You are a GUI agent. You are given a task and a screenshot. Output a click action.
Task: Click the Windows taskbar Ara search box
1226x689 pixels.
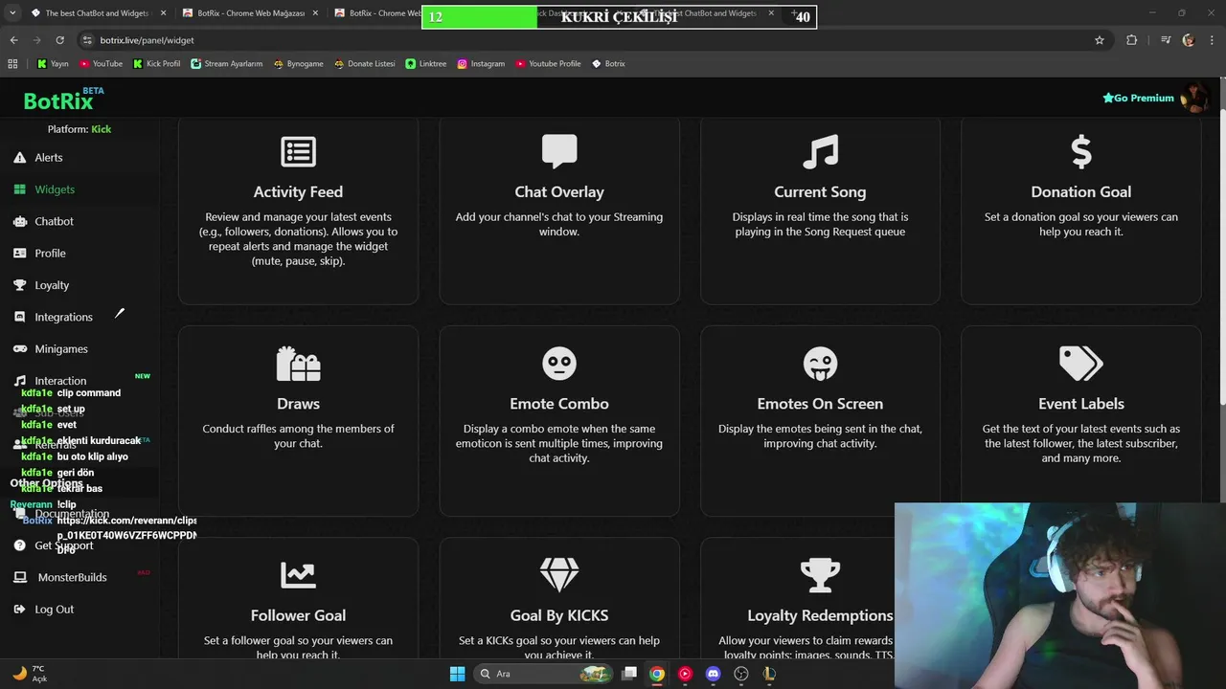point(544,674)
